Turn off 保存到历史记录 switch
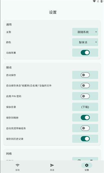This screenshot has height=173, width=104. (x=85, y=139)
